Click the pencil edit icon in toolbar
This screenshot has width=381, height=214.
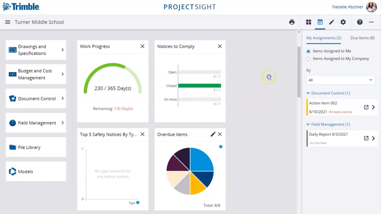click(x=331, y=22)
